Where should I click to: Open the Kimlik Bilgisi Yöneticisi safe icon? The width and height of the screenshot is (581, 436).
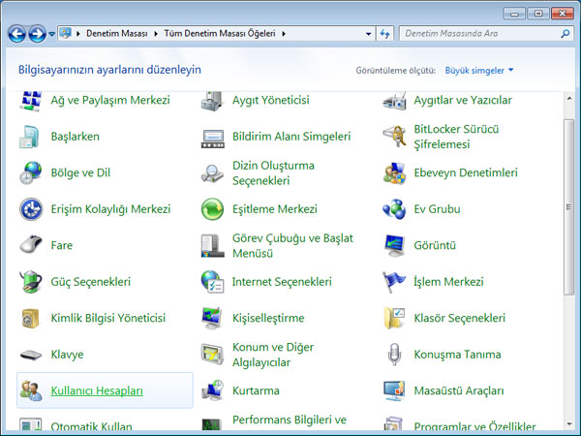tap(30, 318)
